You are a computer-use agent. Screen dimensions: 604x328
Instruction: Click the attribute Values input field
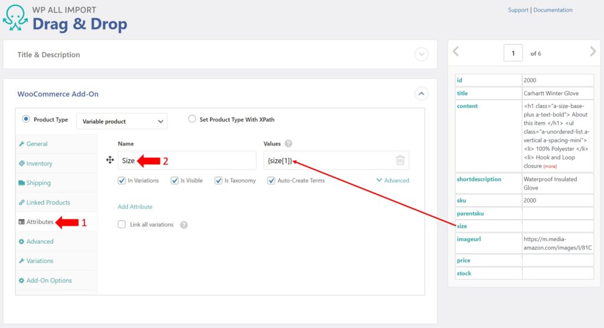tap(336, 160)
